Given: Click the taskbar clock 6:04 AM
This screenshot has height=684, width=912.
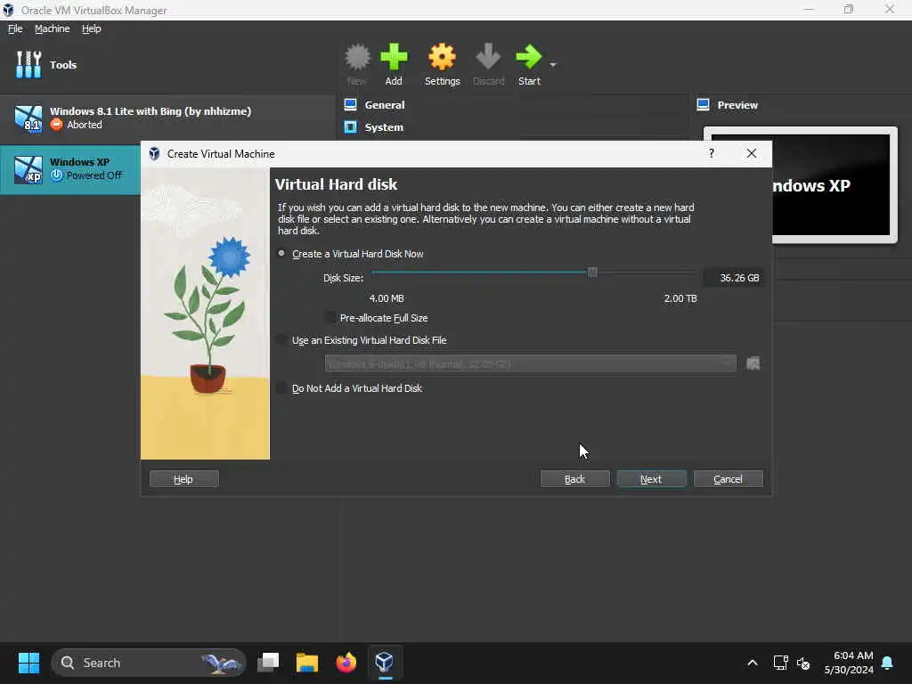Looking at the screenshot, I should pyautogui.click(x=852, y=655).
